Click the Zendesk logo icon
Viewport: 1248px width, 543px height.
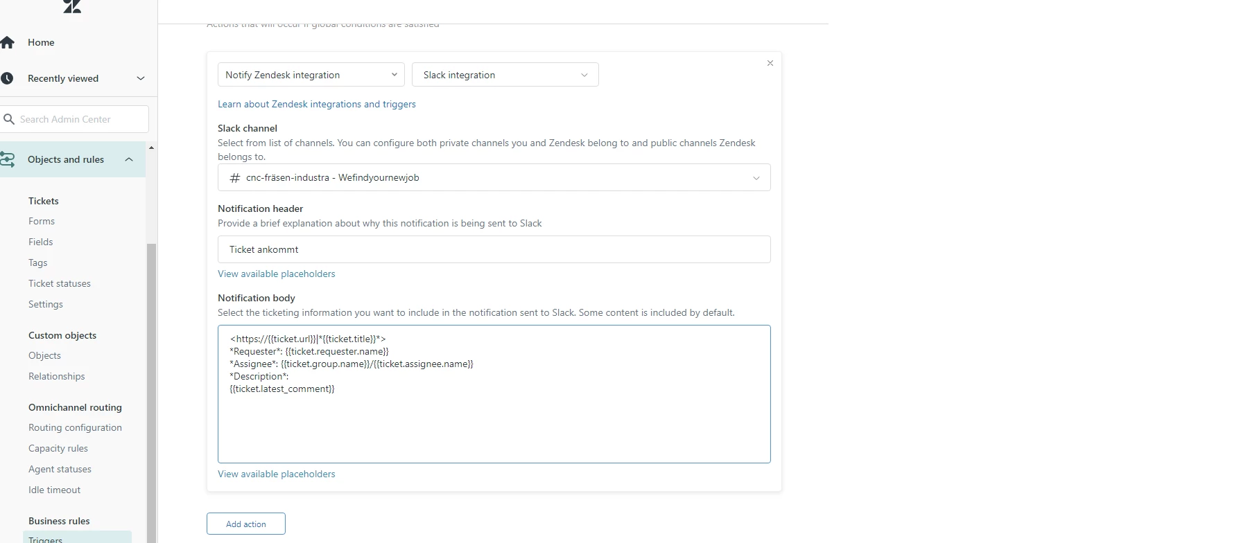[72, 6]
